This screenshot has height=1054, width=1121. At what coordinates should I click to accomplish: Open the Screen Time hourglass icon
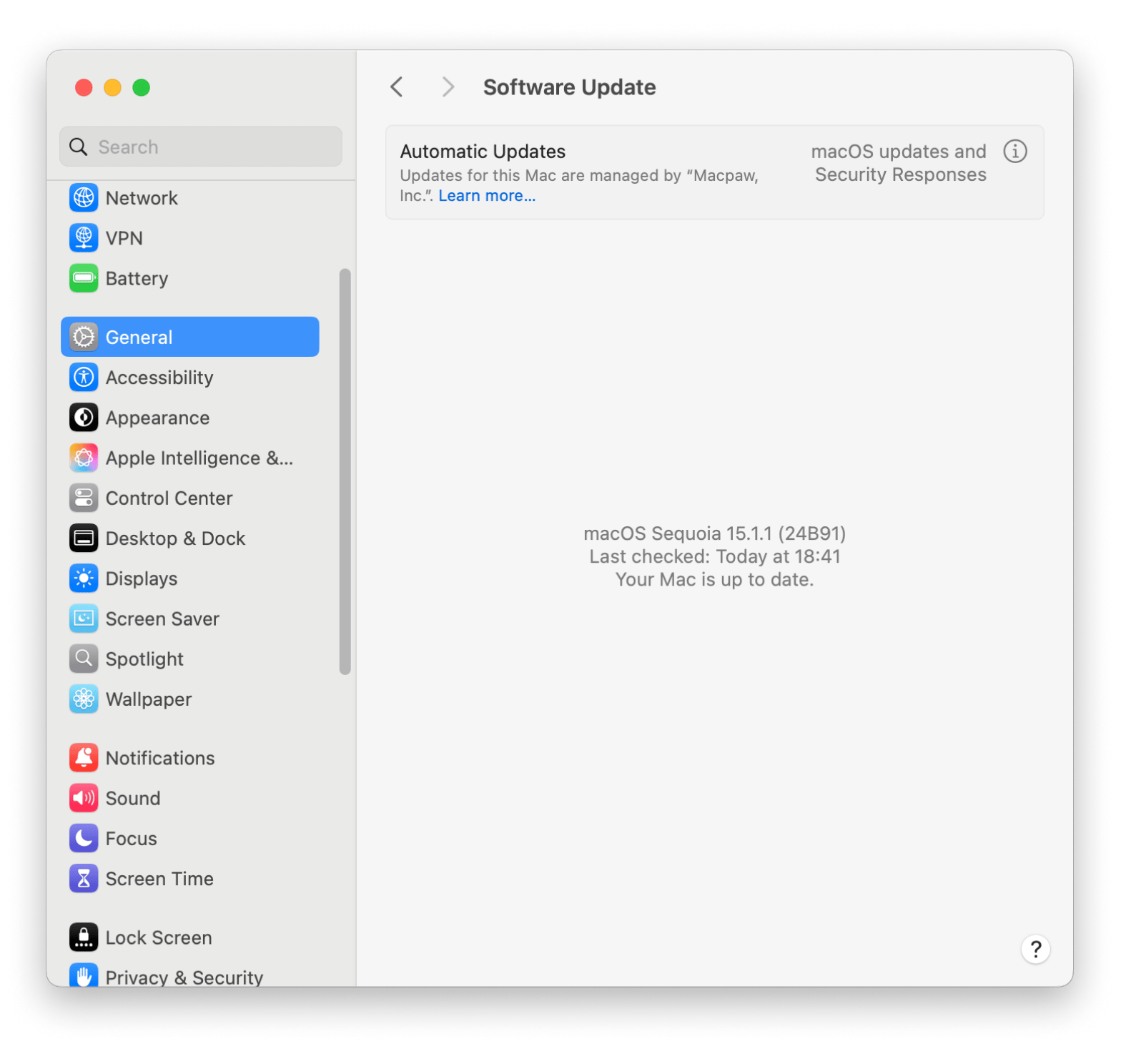click(x=84, y=878)
